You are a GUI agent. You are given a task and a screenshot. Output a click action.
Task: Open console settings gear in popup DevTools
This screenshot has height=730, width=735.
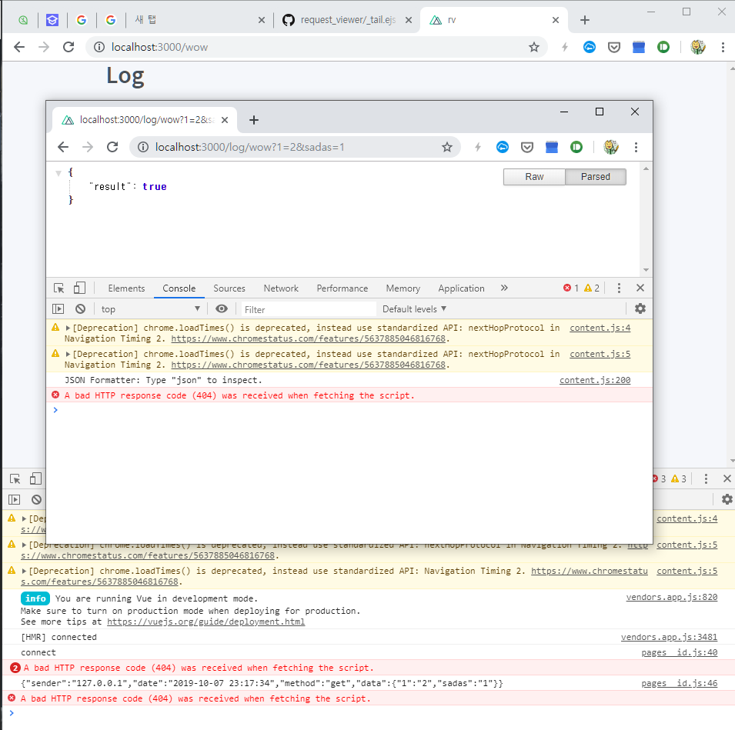tap(640, 308)
